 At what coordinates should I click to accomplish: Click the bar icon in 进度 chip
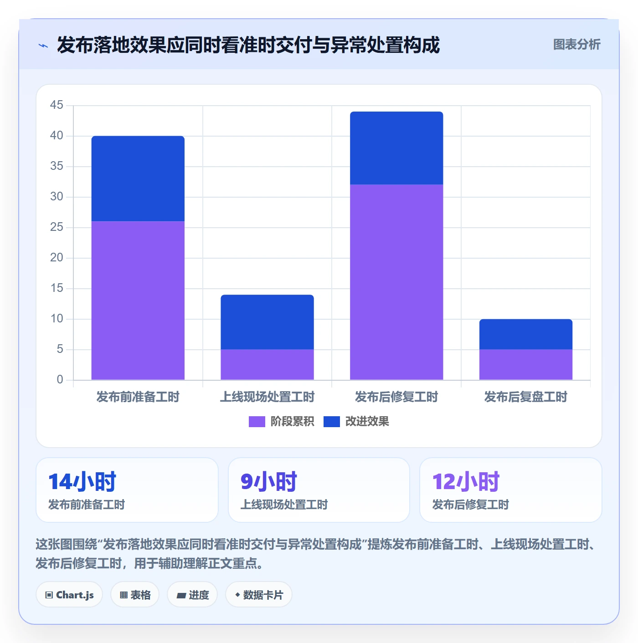pos(181,595)
